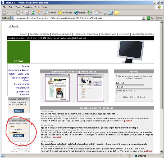Click the Internet Explorer title bar icon
This screenshot has width=164, height=158.
coord(3,3)
